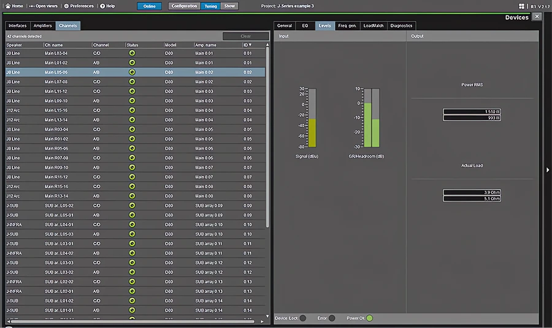Sort by ID column arrow

[250, 45]
